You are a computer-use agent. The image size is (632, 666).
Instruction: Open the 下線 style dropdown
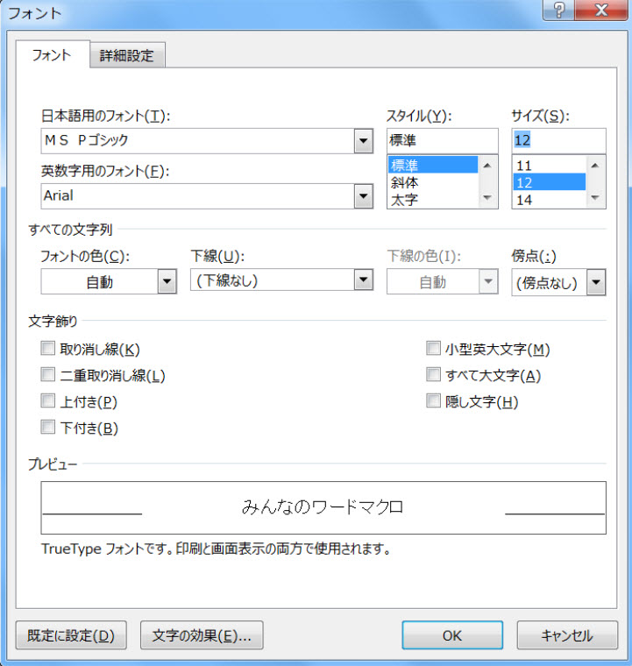tap(363, 280)
